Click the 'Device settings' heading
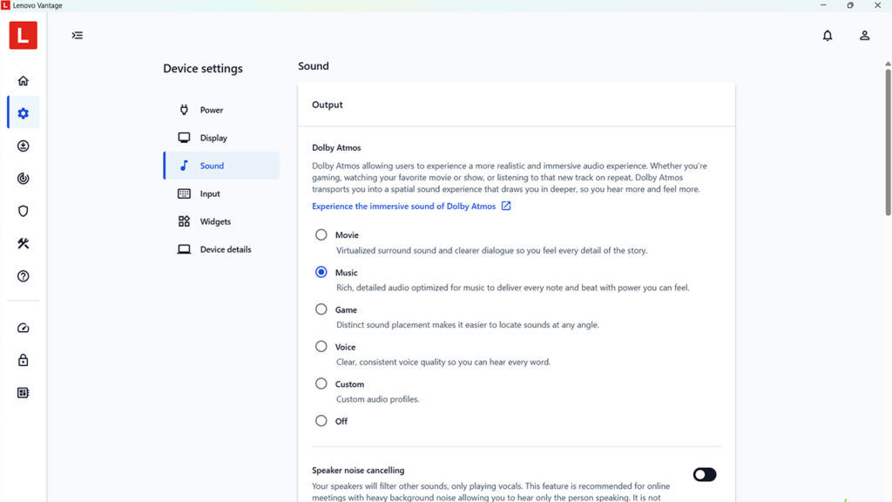Viewport: 892px width, 502px height. 202,68
